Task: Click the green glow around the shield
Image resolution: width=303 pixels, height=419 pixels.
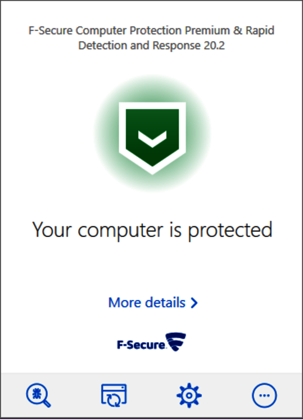Action: coord(105,134)
